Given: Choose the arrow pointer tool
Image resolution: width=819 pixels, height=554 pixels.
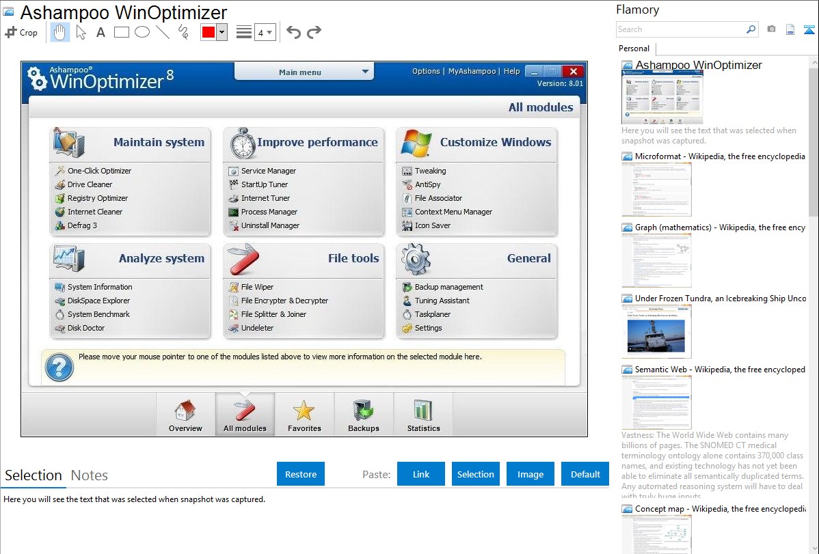Looking at the screenshot, I should (81, 32).
